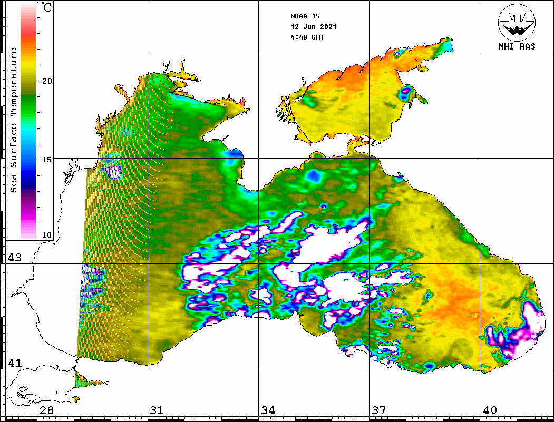Click the MHI RAS logo emblem
Viewport: 554px width, 422px height.
click(x=517, y=23)
